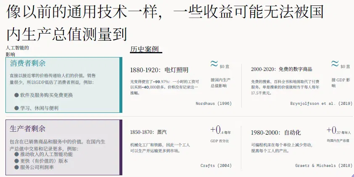Click the ≈ $0 value beside 电灯照明
This screenshot has width=354, height=177.
coord(219,65)
